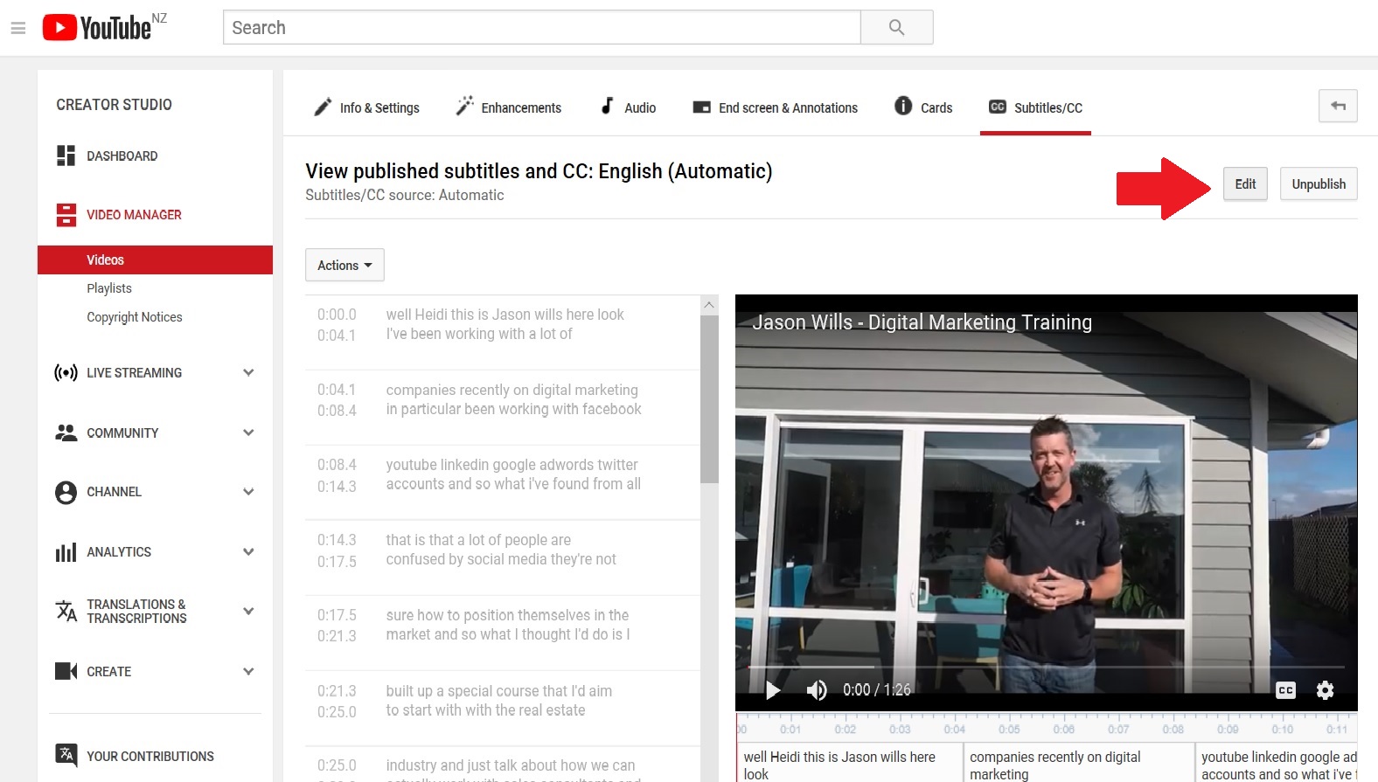Click the video title 'Jason Wills - Digital Marketing Training'
Image resolution: width=1378 pixels, height=782 pixels.
click(922, 322)
